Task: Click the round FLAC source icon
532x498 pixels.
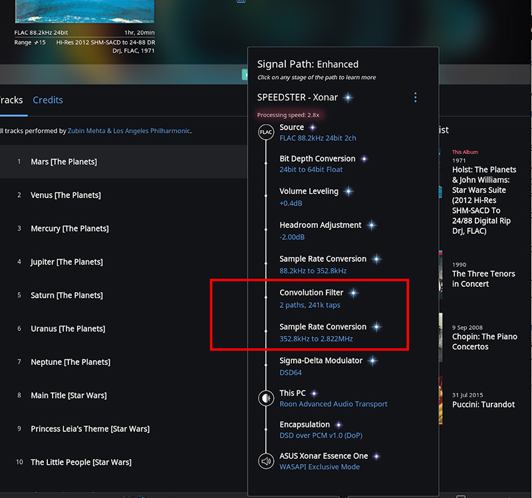Action: [x=266, y=132]
